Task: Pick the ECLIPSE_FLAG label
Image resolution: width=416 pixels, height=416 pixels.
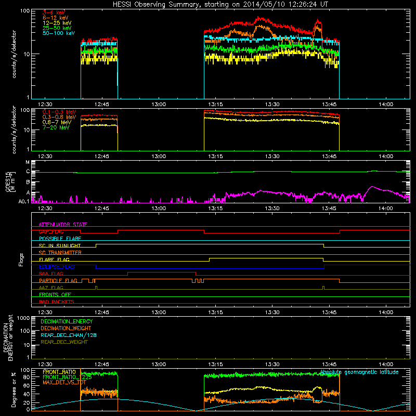Action: [57, 267]
